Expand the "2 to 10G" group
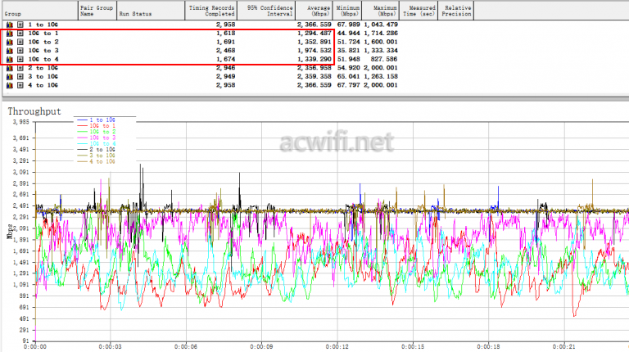629x352 pixels. tap(20, 68)
